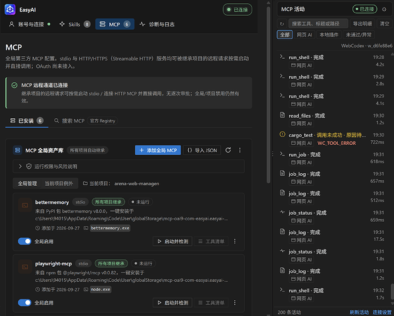Clear the MCP activity list
This screenshot has height=316, width=394.
(x=384, y=23)
